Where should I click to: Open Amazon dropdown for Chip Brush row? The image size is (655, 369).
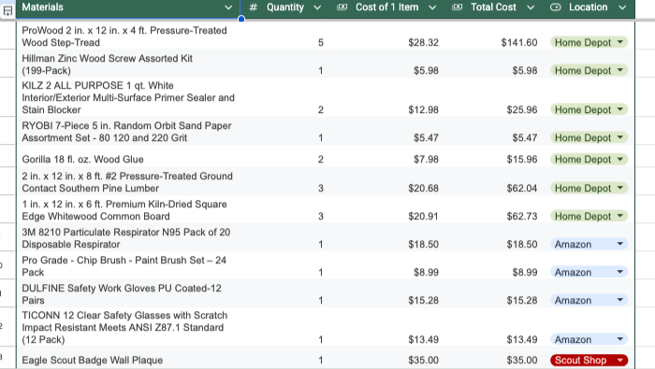coord(619,272)
